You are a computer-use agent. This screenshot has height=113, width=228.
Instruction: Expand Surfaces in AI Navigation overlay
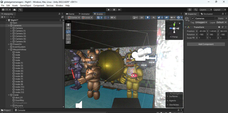tap(168, 97)
